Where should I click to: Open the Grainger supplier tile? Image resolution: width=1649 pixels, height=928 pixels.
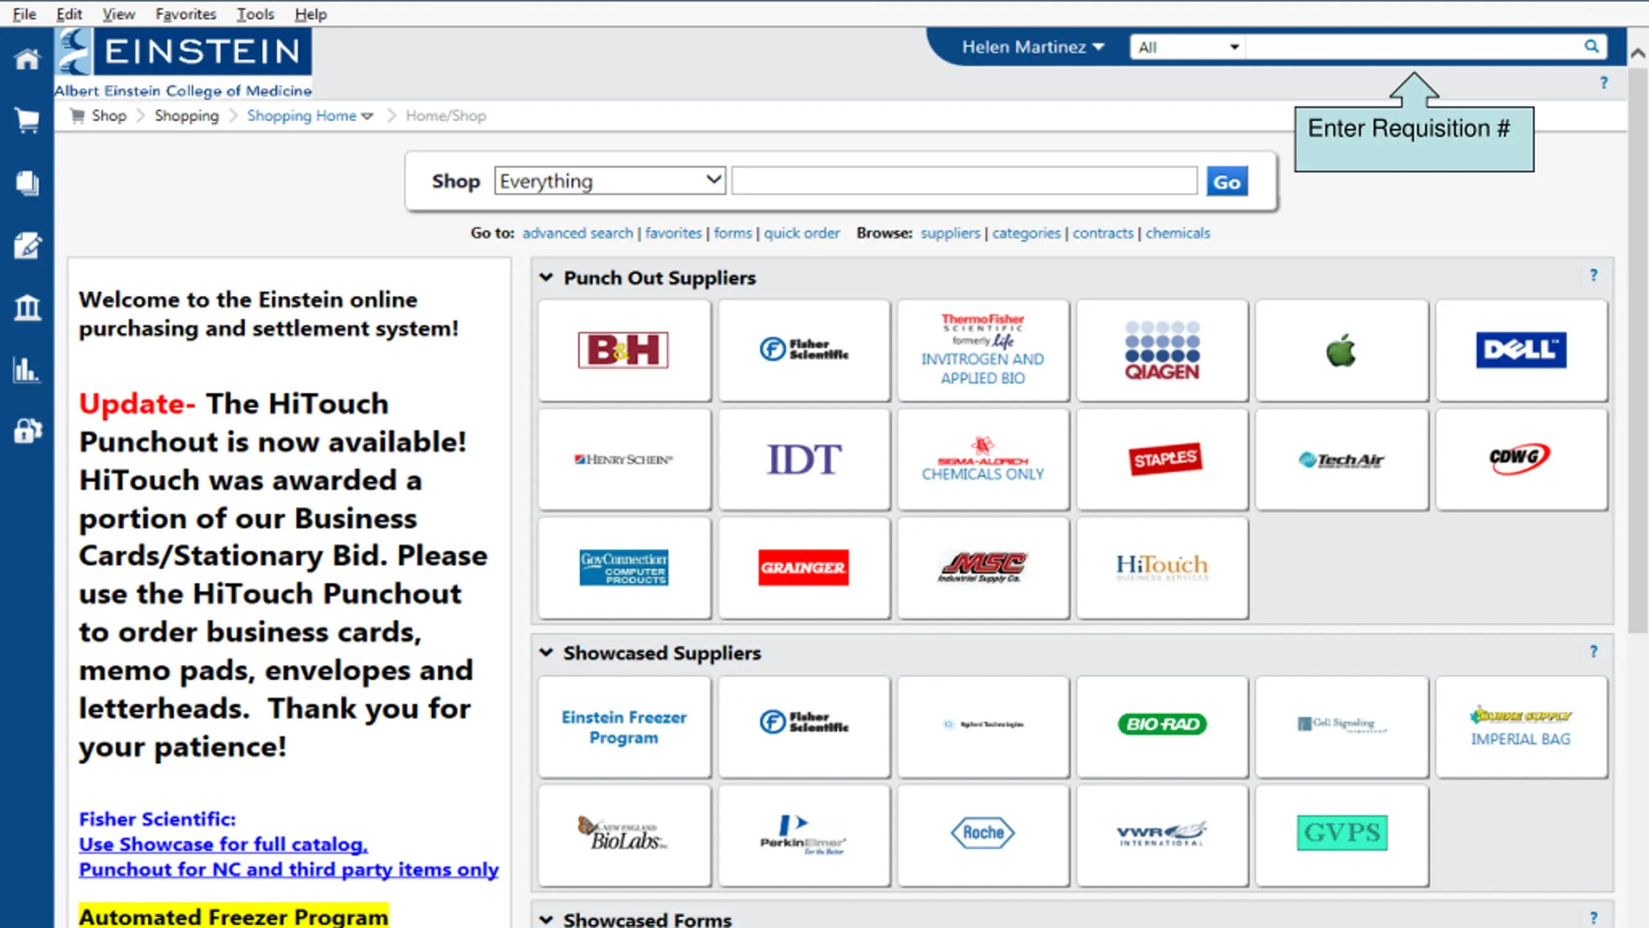804,568
